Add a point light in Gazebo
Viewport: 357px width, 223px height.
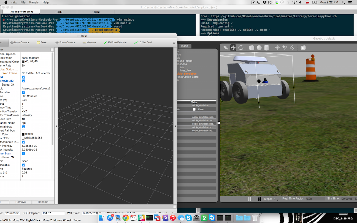tap(277, 48)
